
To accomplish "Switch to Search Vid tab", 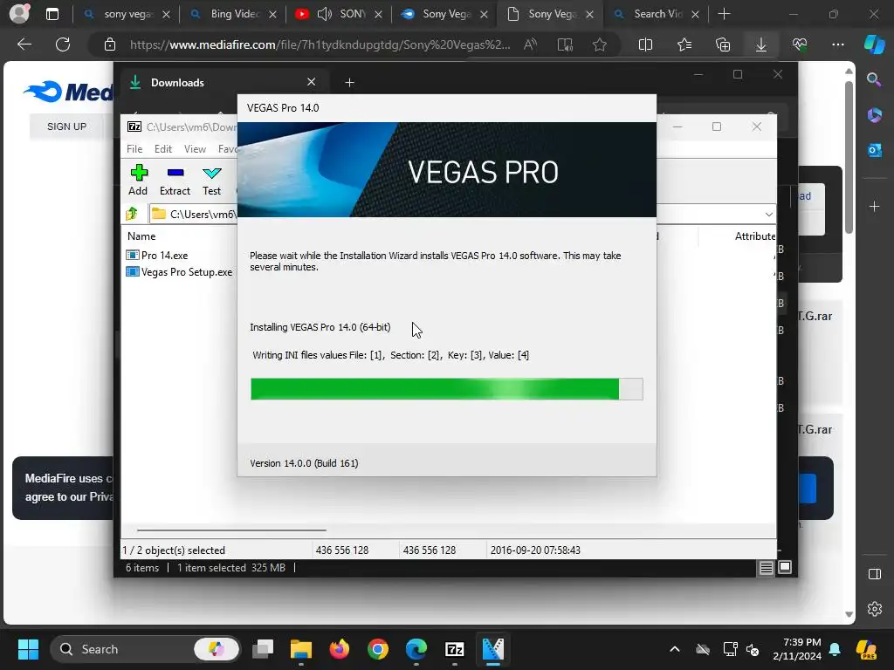I will 656,14.
